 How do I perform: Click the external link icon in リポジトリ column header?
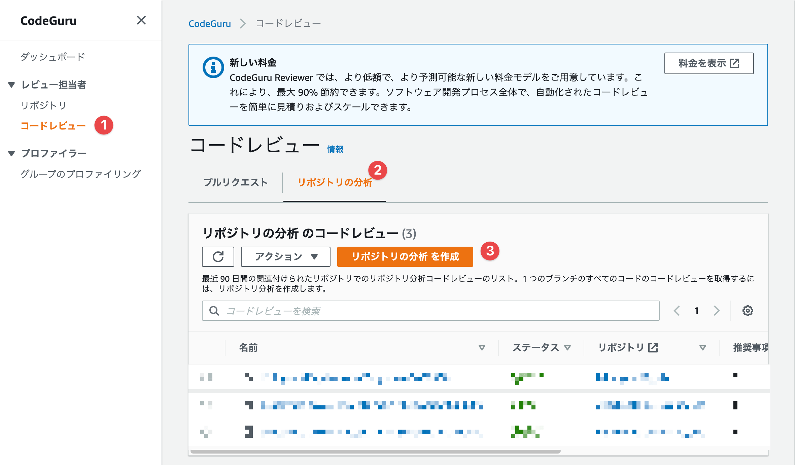point(653,347)
